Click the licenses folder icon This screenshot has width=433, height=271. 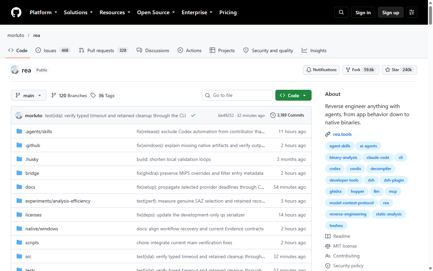(19, 215)
